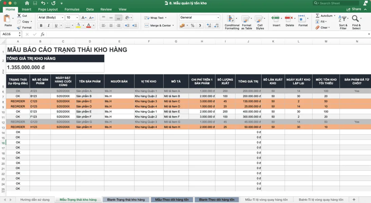Expand the General number format dropdown

point(218,18)
